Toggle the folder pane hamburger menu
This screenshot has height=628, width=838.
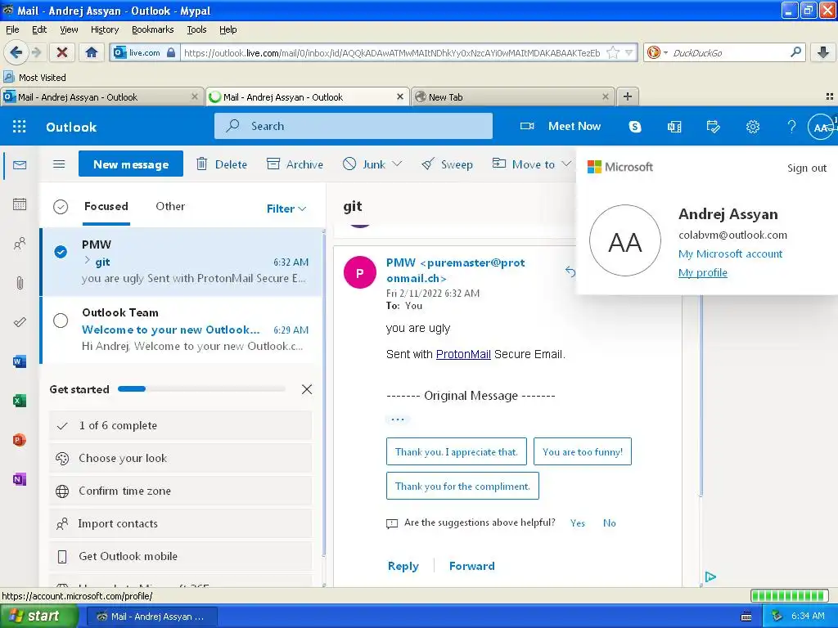59,164
